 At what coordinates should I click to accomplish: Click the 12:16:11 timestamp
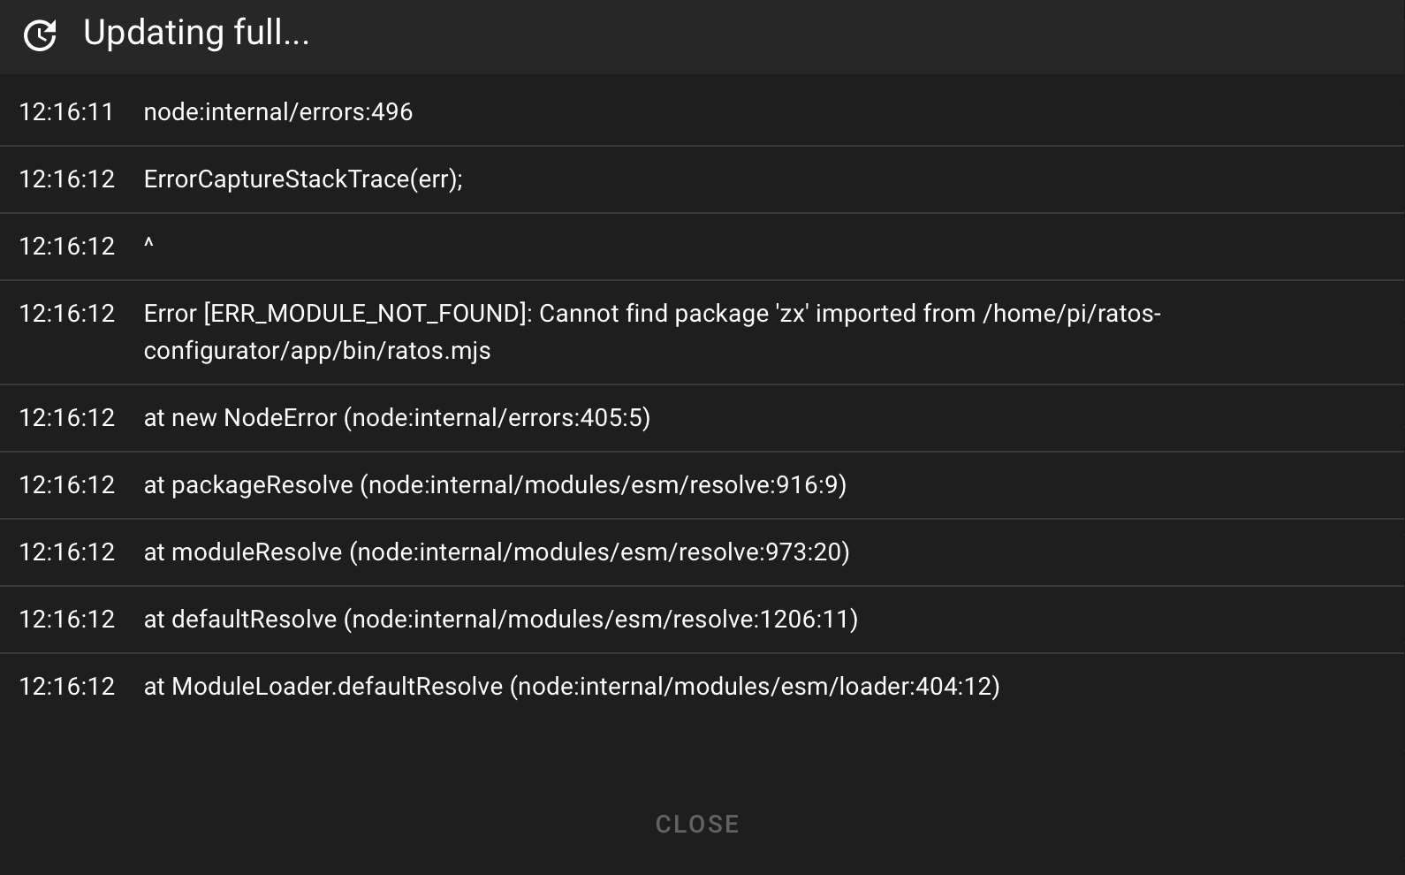(x=67, y=112)
